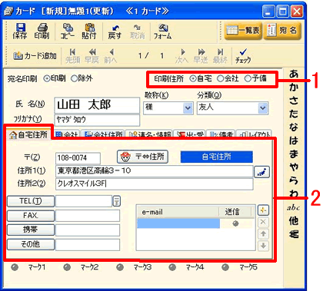
Task: Click the チェック checkmark icon
Action: point(243,55)
